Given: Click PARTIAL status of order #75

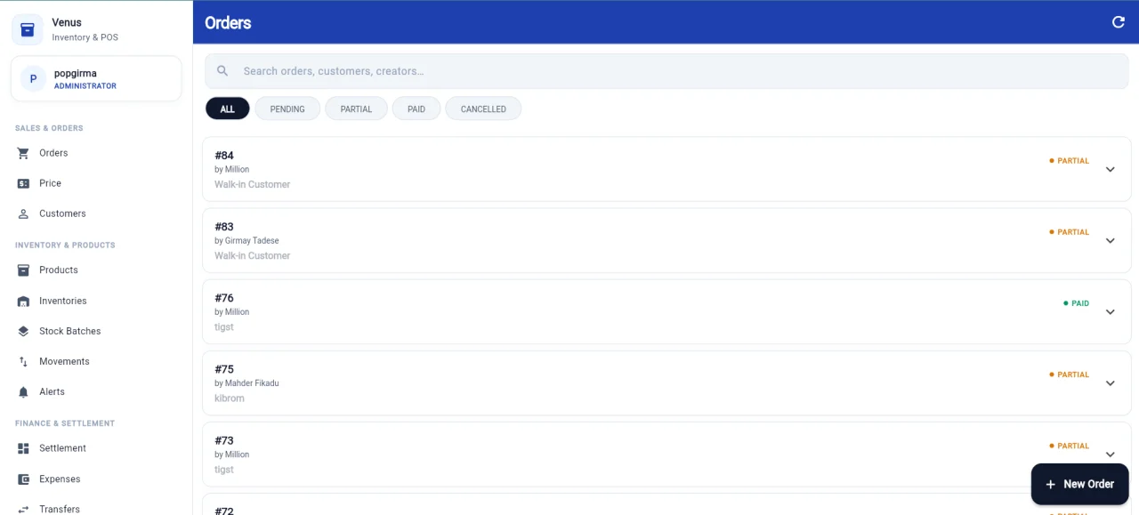Looking at the screenshot, I should click(1070, 374).
